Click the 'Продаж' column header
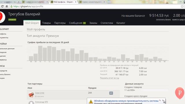 click(92, 88)
